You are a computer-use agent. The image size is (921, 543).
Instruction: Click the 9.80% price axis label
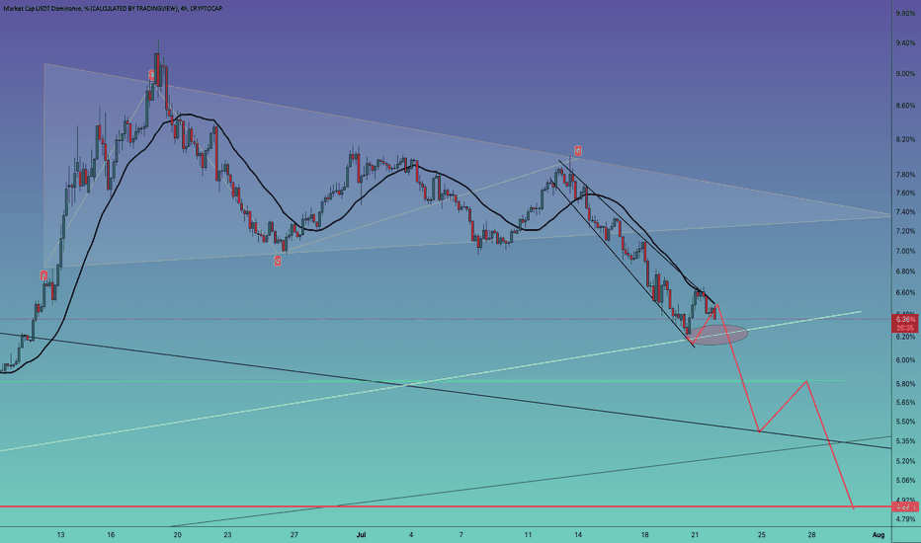pos(905,13)
